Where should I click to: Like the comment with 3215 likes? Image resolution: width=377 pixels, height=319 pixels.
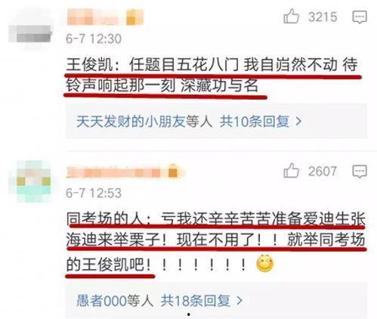click(292, 16)
